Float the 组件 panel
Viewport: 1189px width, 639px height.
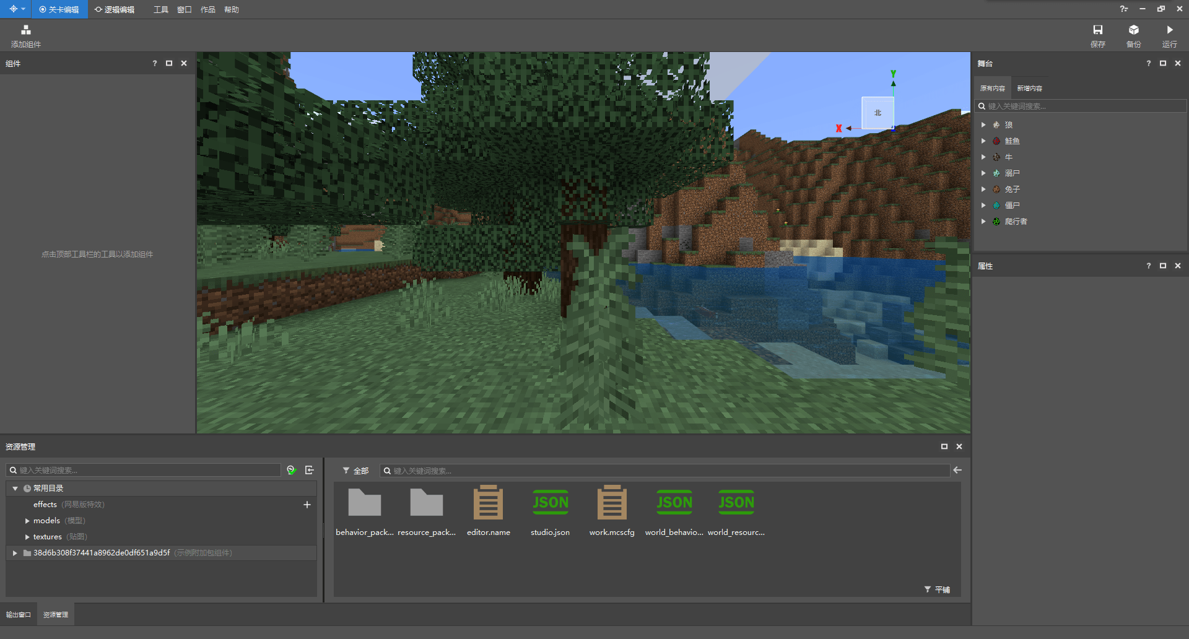[x=169, y=63]
